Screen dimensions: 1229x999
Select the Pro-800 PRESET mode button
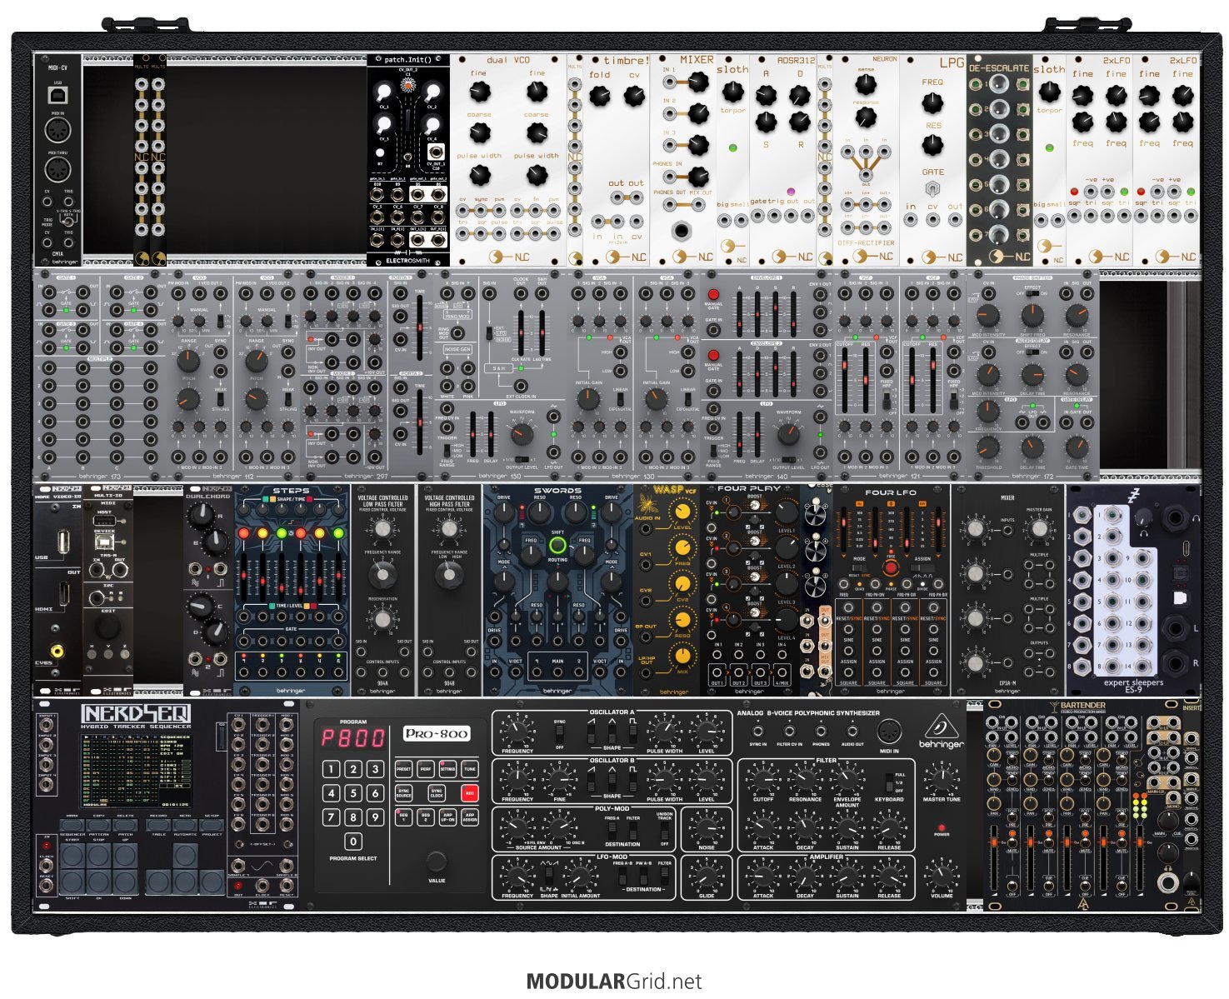pos(403,768)
